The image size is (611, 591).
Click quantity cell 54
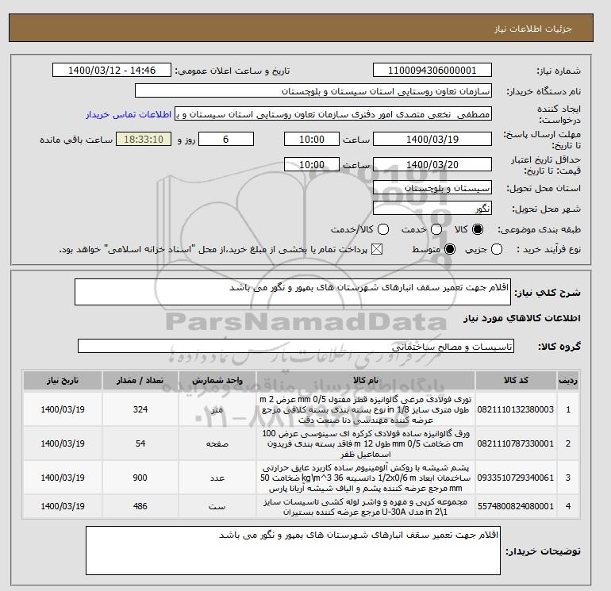pyautogui.click(x=140, y=443)
